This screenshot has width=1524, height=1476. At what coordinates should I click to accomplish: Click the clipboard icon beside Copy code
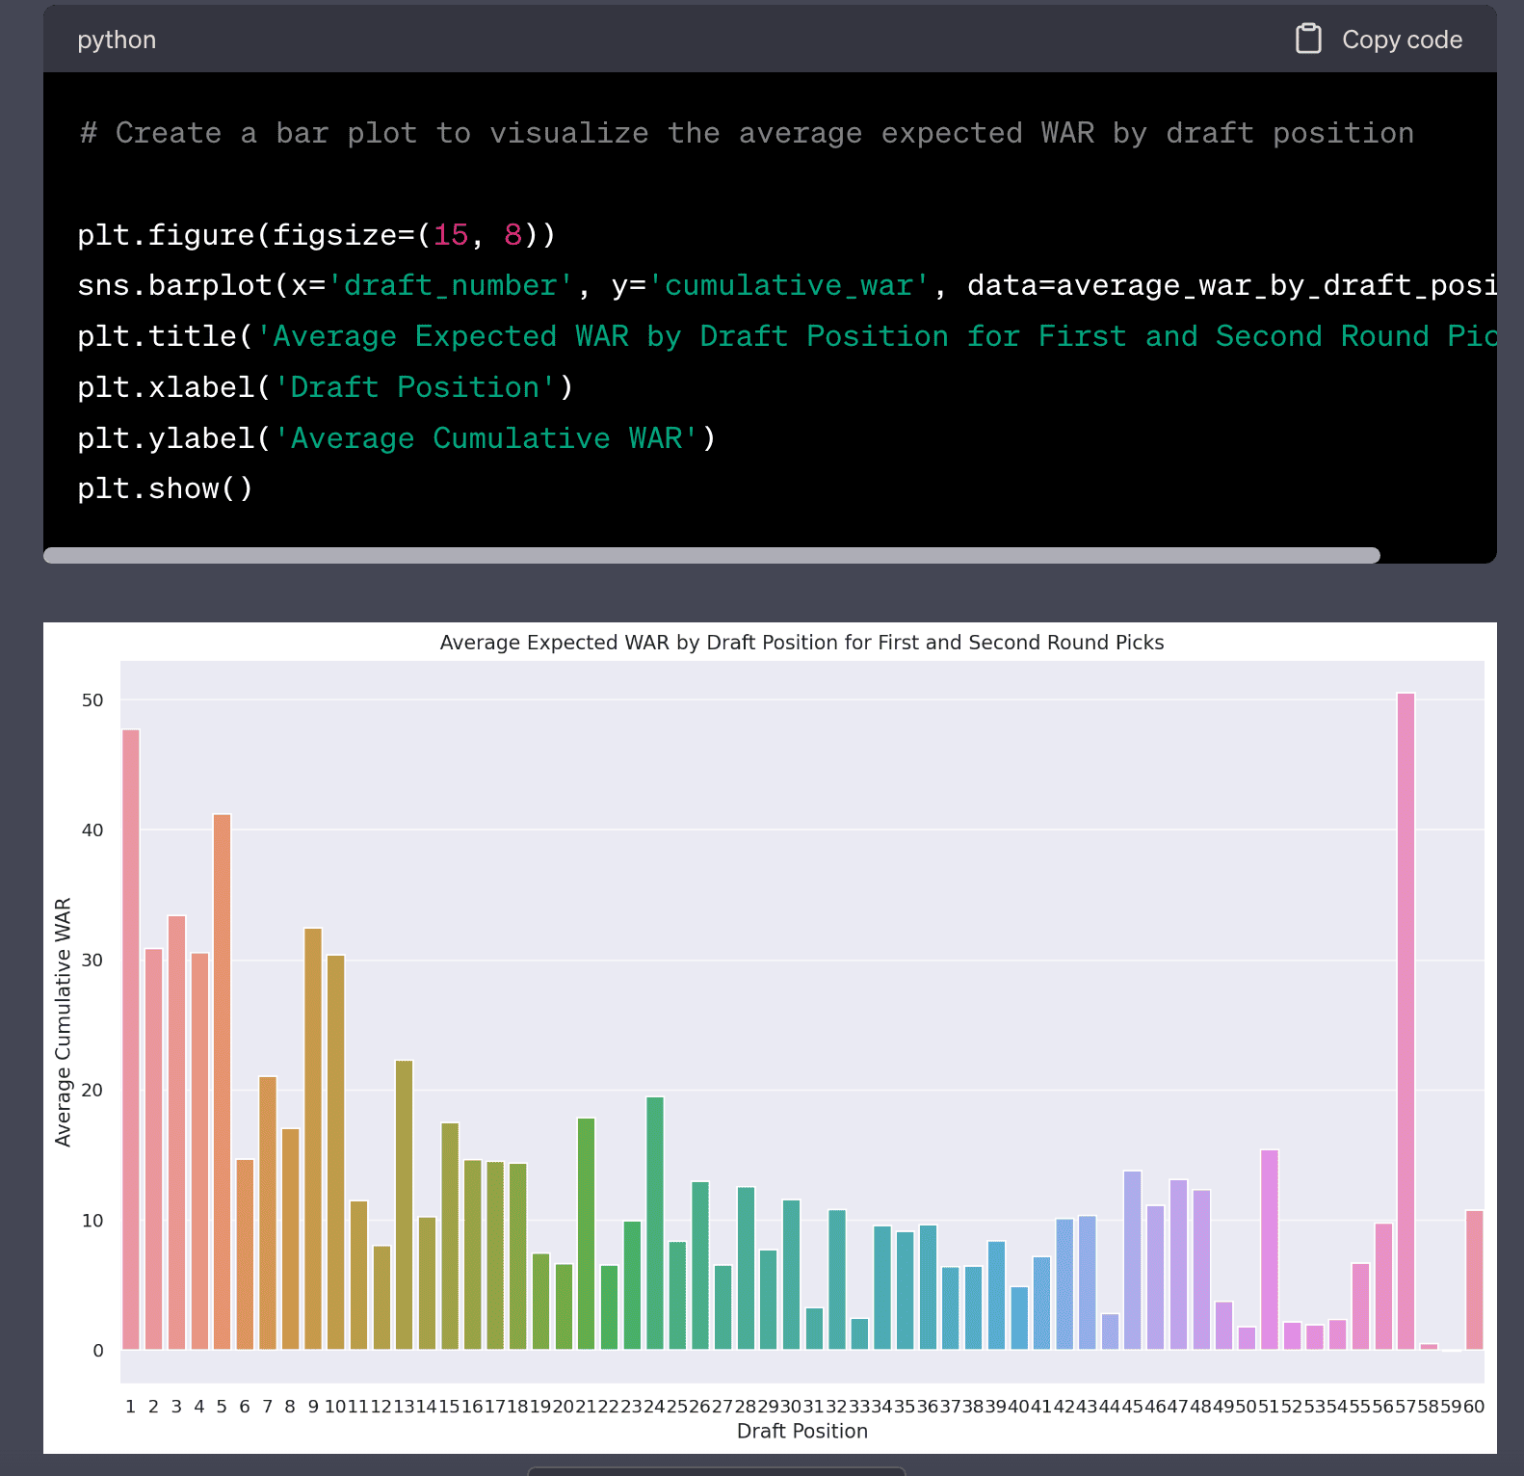(1307, 40)
